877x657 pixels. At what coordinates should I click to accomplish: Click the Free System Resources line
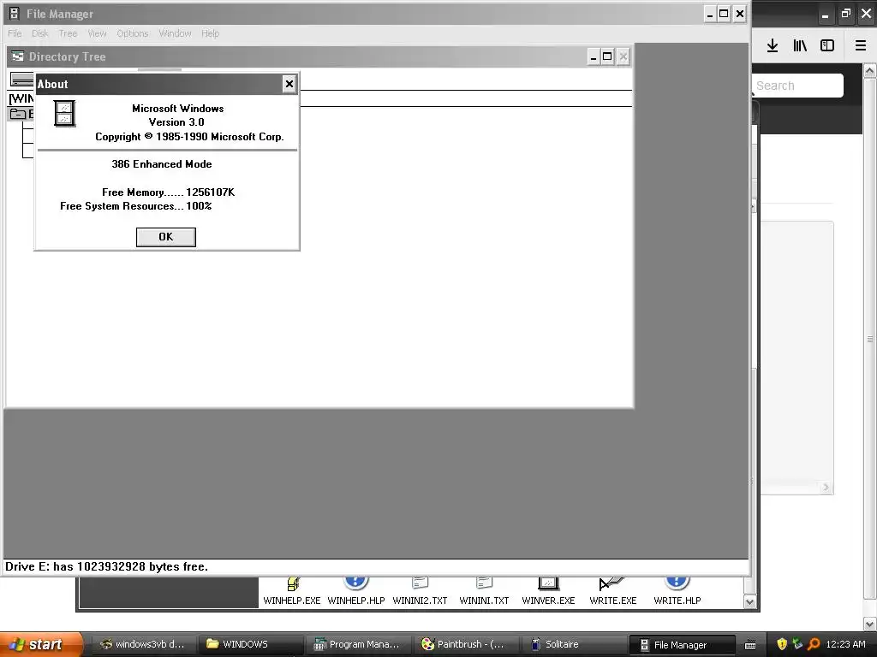(x=136, y=206)
